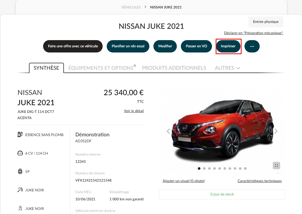Click Ajouter un visuel (0 photo) link
Screen dimensions: 302x214
(x=183, y=181)
